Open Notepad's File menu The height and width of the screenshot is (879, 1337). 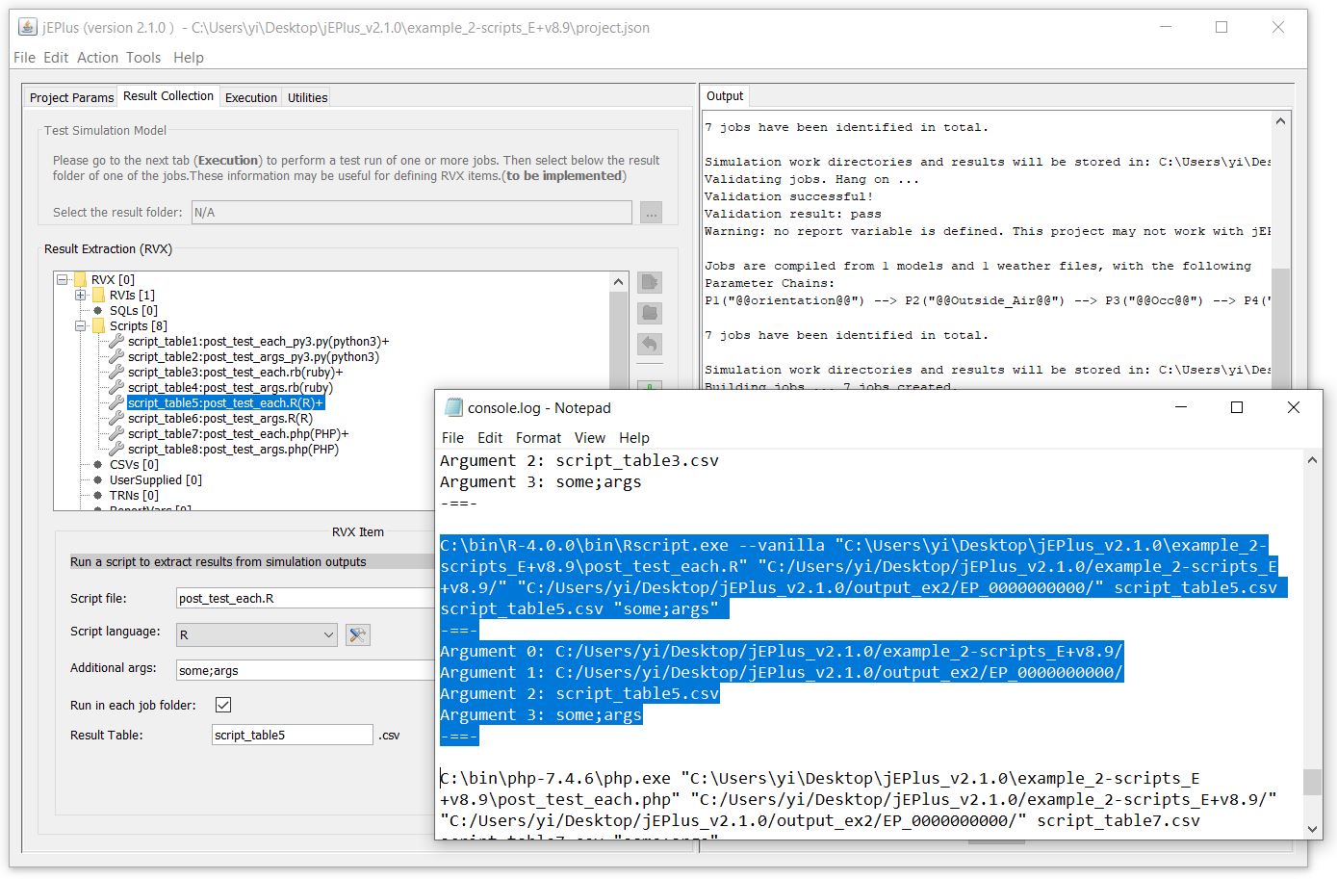click(x=452, y=438)
